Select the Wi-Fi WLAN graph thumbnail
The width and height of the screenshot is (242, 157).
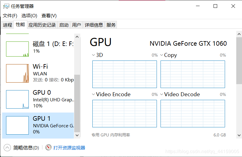pos(17,73)
